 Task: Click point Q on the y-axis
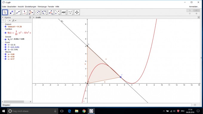pos(87,46)
